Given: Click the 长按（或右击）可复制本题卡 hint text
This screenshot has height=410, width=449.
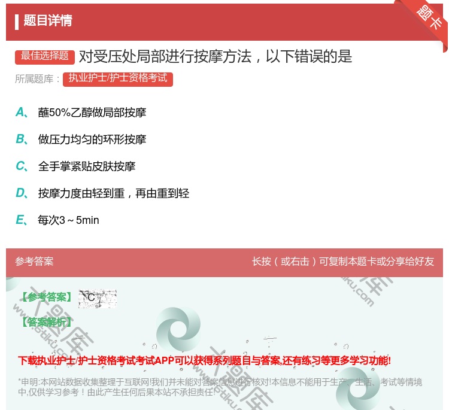Looking at the screenshot, I should coord(343,261).
